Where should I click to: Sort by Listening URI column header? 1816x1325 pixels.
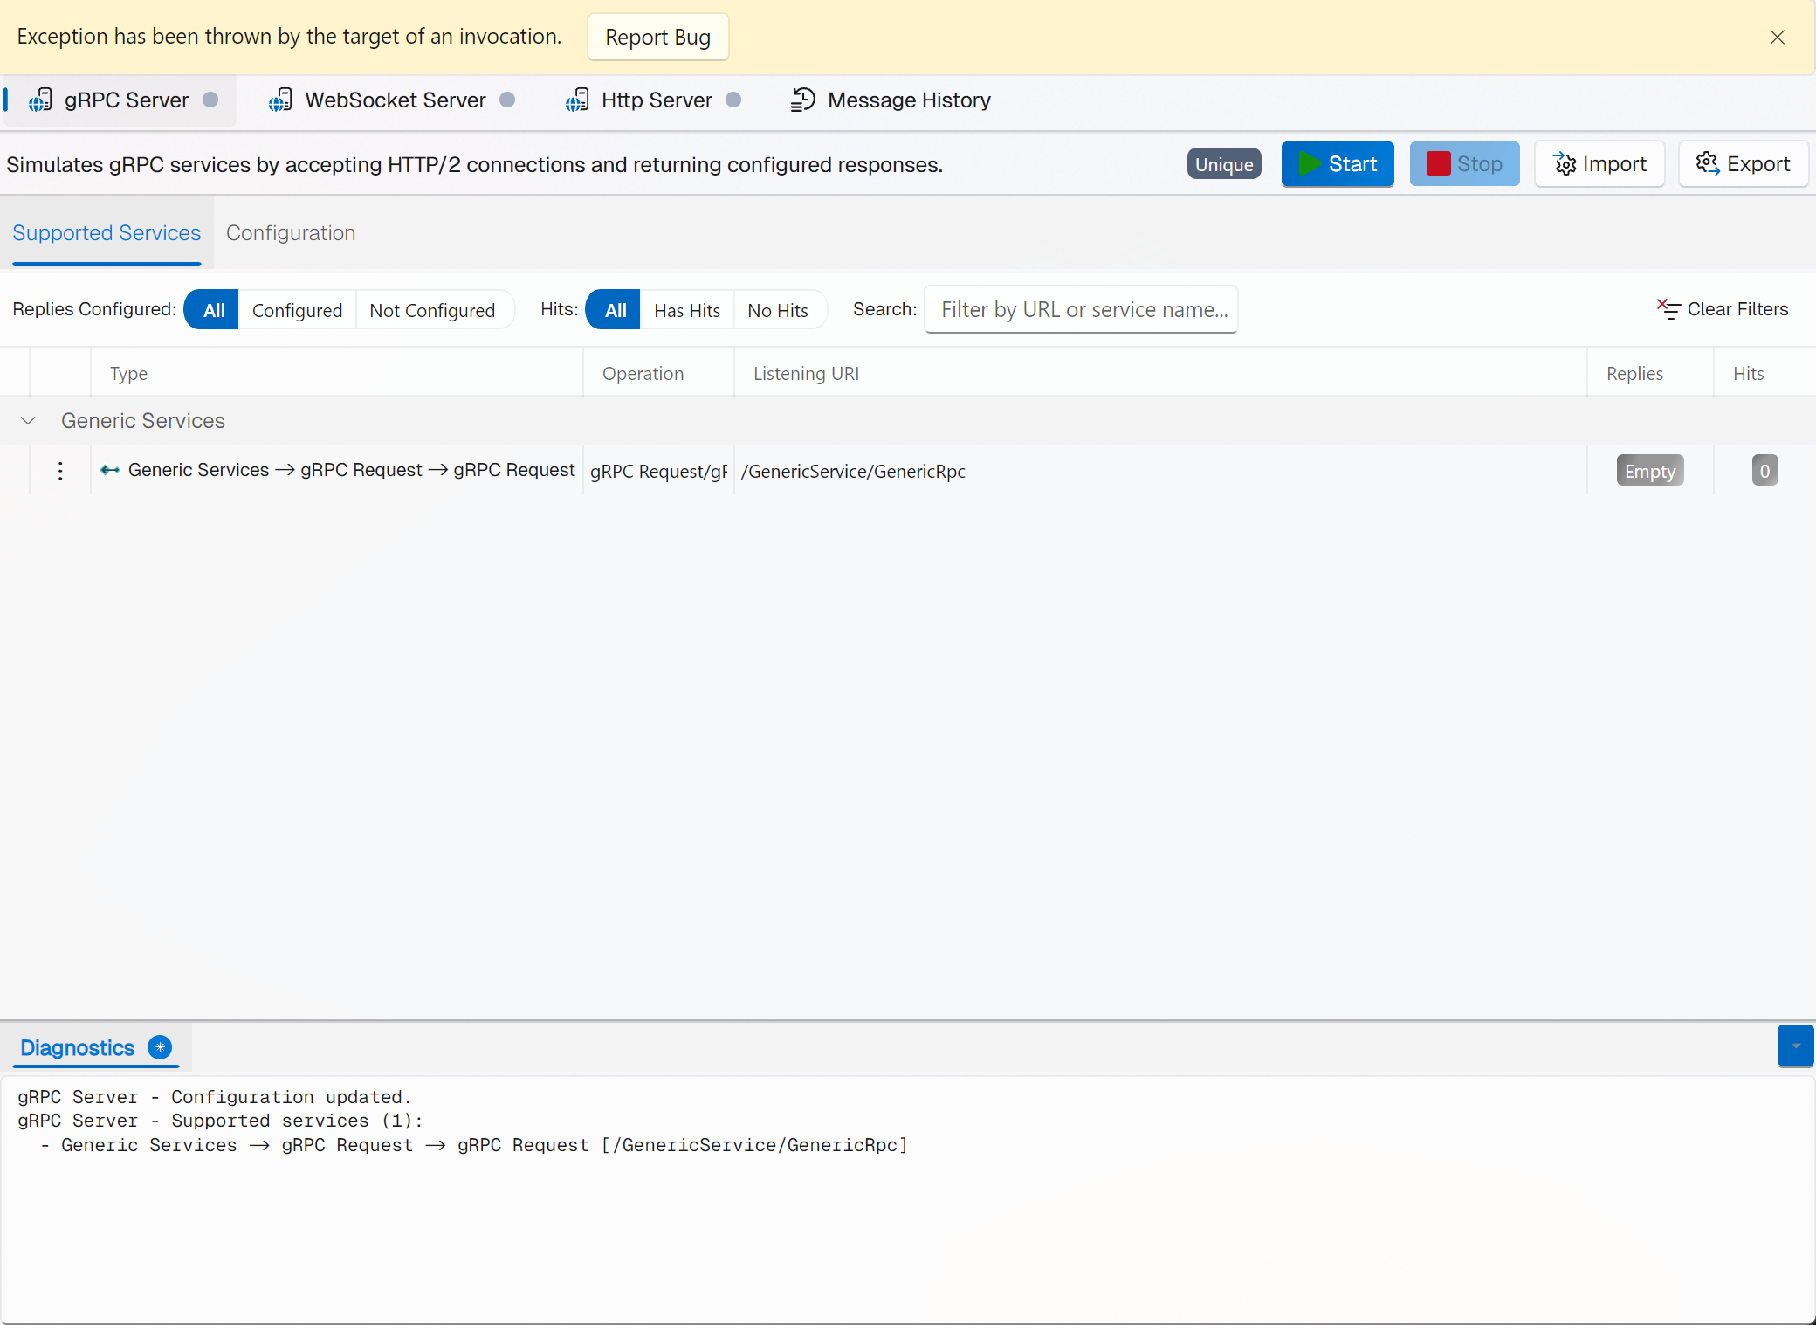[1160, 374]
